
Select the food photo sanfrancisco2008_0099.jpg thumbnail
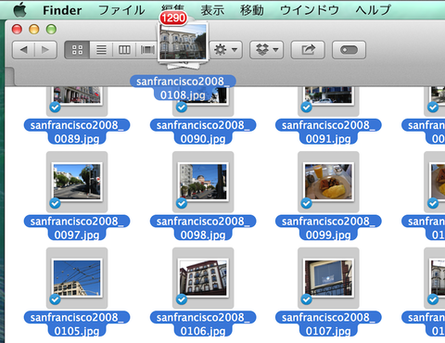point(328,182)
